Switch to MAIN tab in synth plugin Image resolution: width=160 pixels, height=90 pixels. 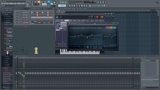[x=57, y=20]
